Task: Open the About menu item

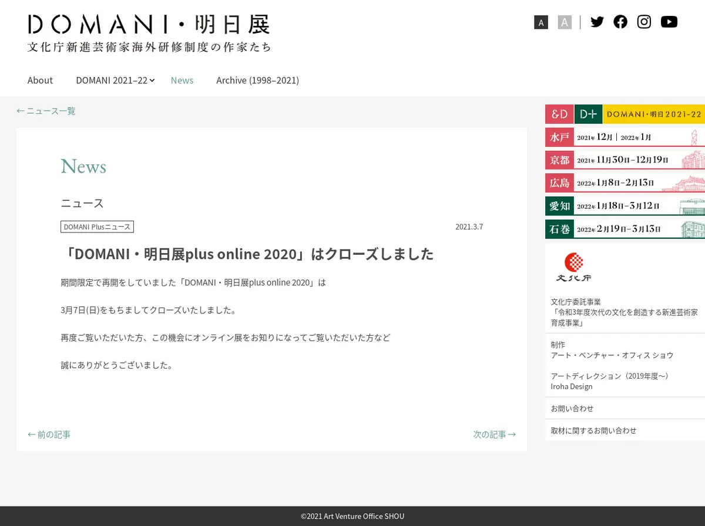Action: 40,80
